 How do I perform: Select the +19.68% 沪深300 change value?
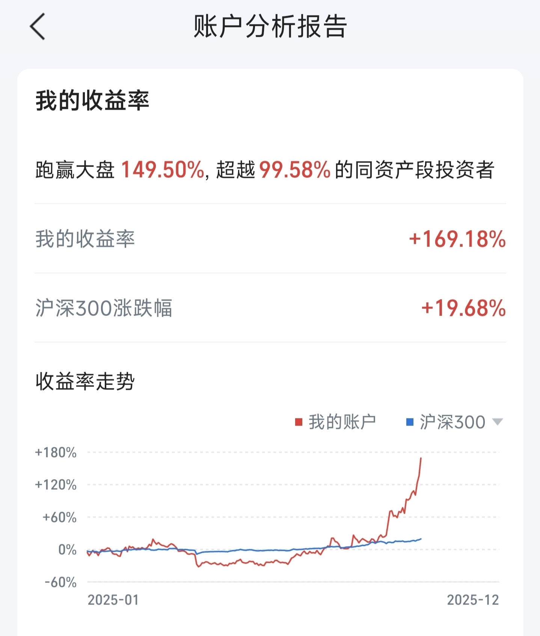463,308
